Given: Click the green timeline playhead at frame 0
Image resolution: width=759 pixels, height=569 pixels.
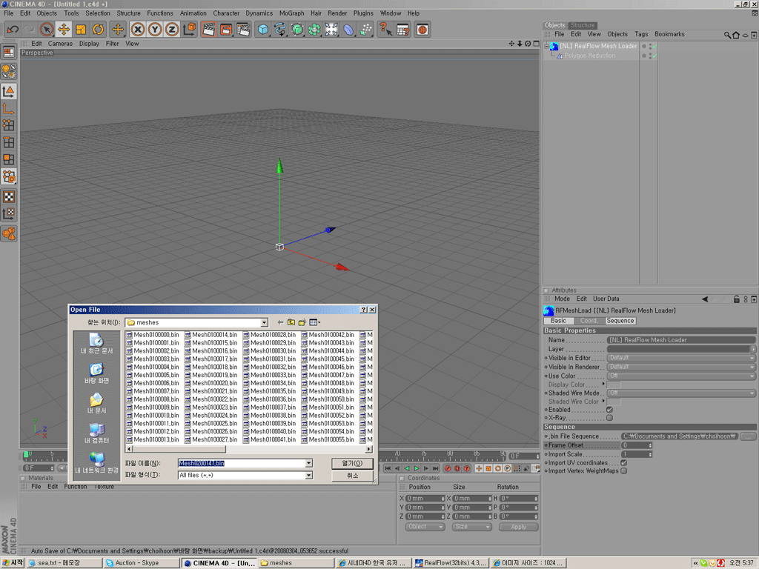Looking at the screenshot, I should (26, 454).
